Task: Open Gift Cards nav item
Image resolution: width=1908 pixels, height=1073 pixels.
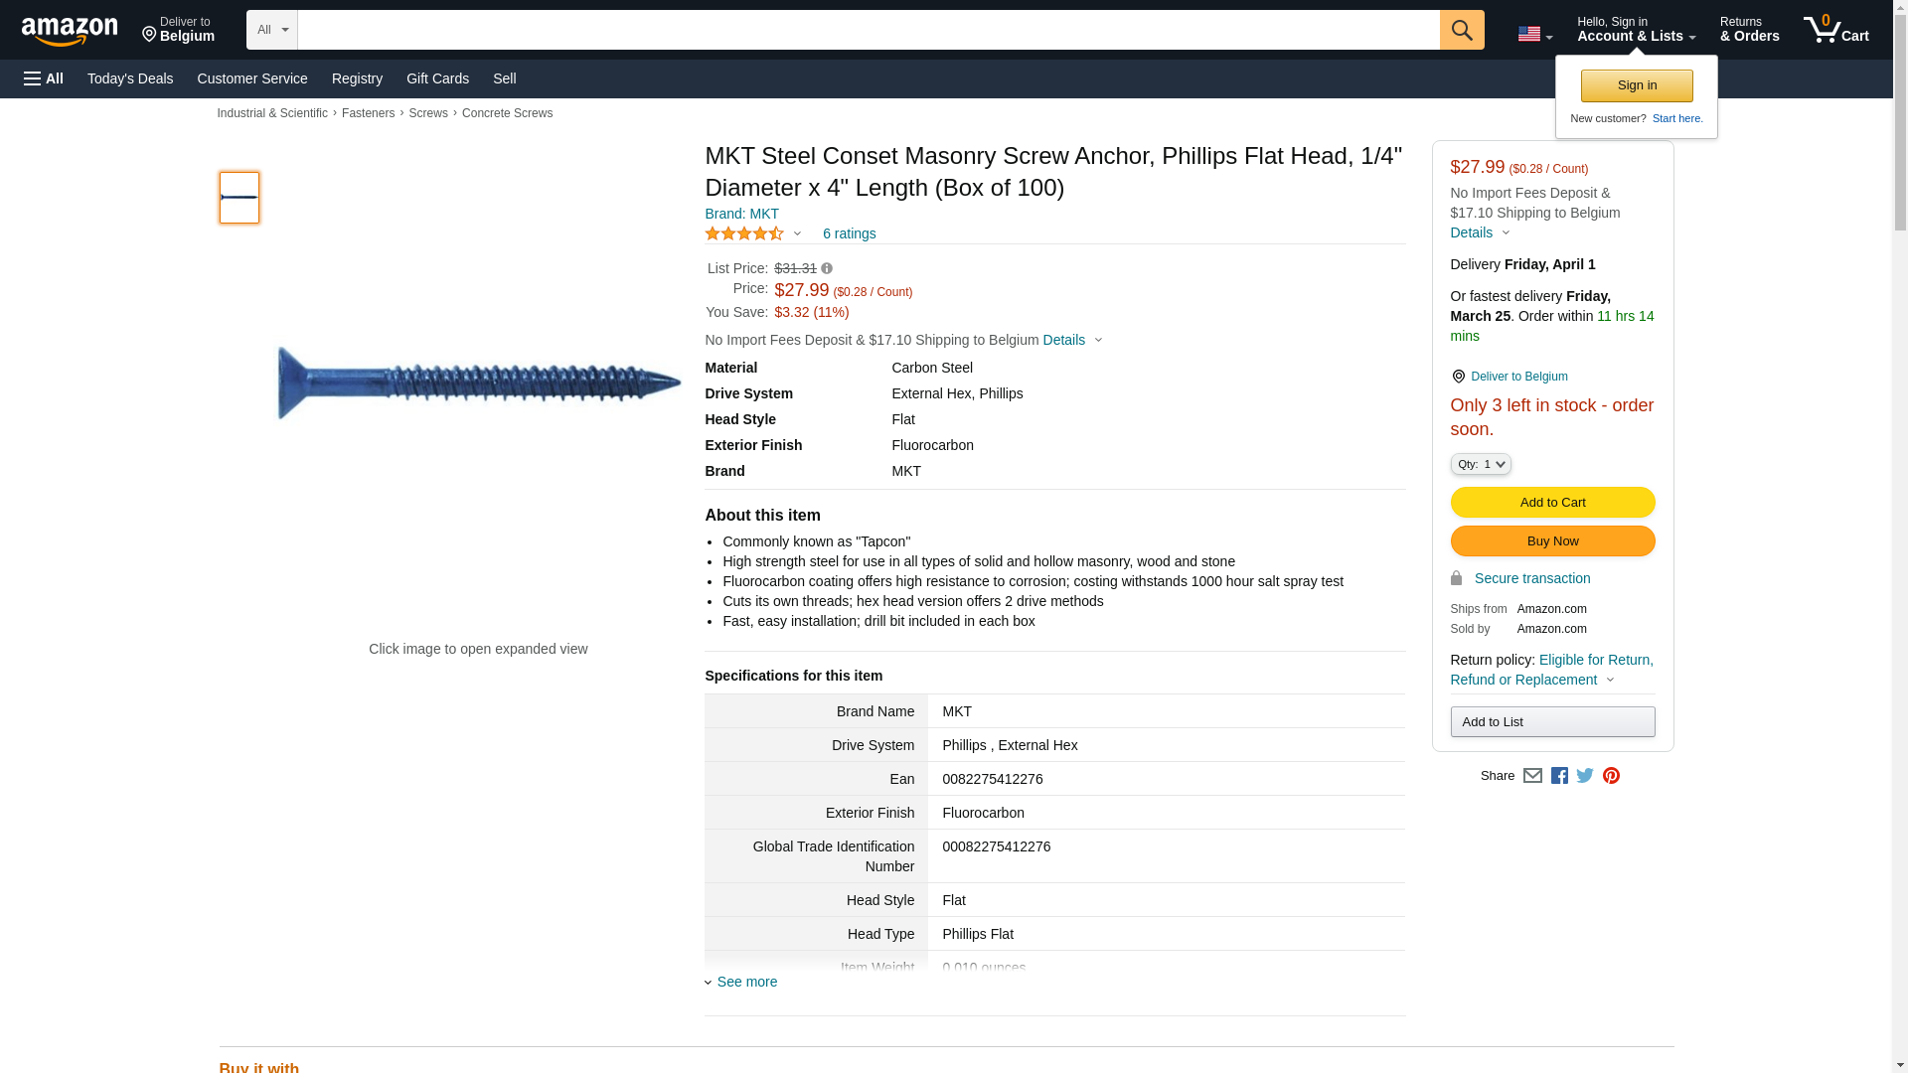Action: pos(437,78)
